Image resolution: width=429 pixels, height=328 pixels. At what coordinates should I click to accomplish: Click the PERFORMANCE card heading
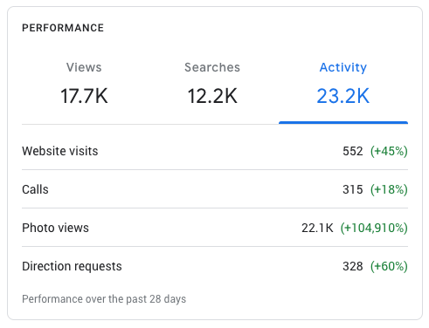[x=63, y=28]
